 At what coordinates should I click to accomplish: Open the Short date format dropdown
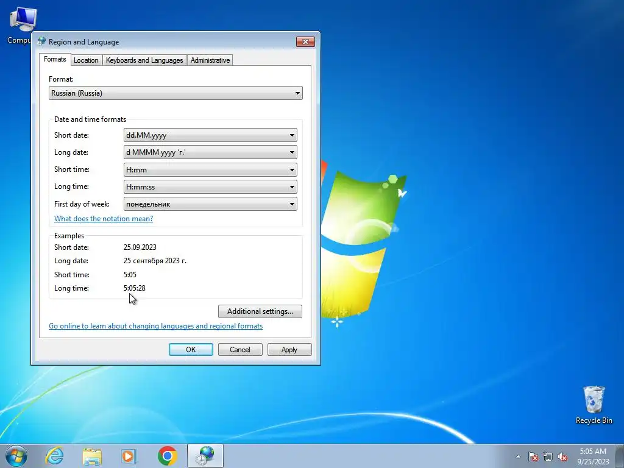(x=210, y=135)
